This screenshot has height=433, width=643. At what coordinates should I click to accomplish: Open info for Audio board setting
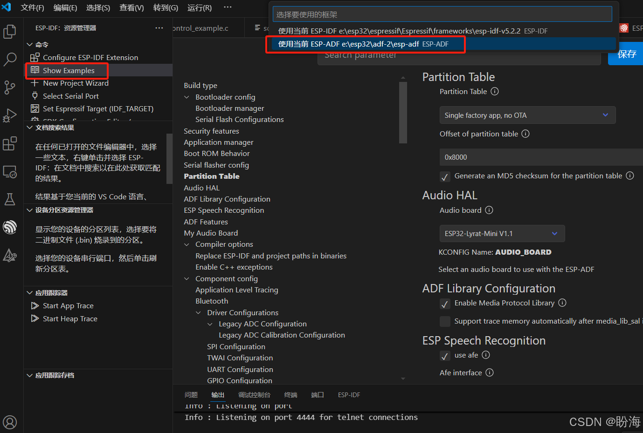489,210
